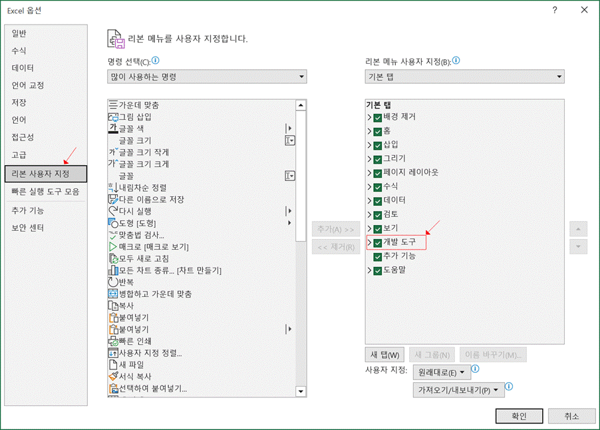Select 빠른 실행 도구 모음 category
This screenshot has height=430, width=600.
pyautogui.click(x=46, y=192)
